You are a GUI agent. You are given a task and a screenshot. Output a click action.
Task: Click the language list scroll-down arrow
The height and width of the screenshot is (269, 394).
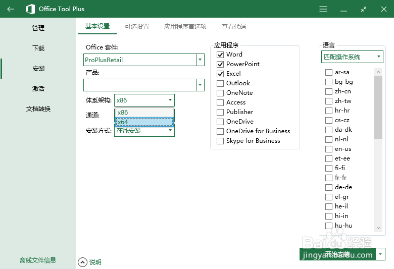378,228
